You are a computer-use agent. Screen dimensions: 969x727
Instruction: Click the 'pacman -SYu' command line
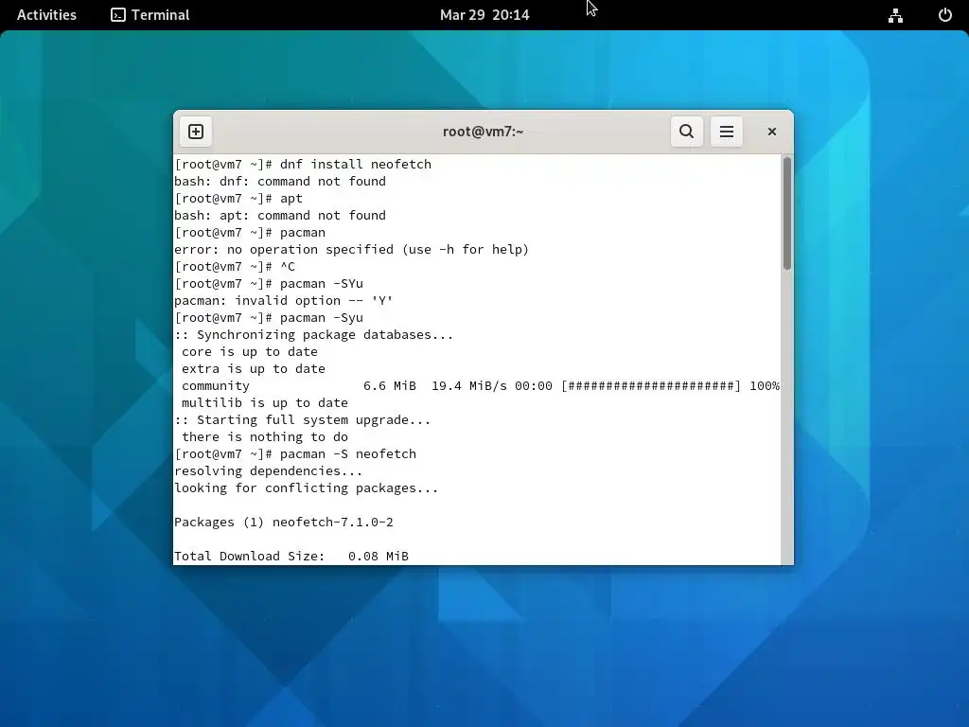(x=269, y=284)
